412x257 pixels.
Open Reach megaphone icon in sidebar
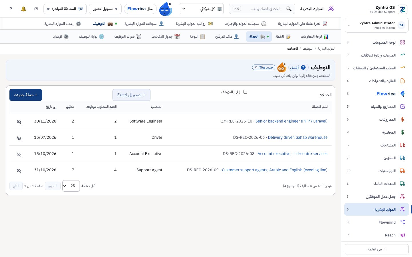(403, 235)
